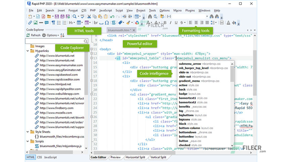Switch to the Horizontal Split tab
This screenshot has width=281, height=162.
pos(135,157)
